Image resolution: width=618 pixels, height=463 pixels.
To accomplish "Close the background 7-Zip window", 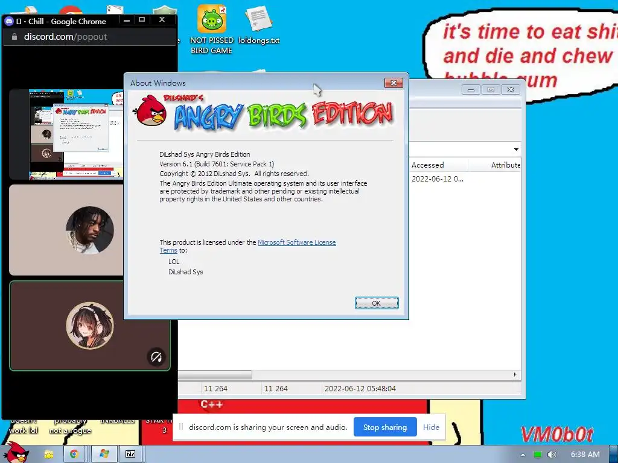I will (x=511, y=90).
